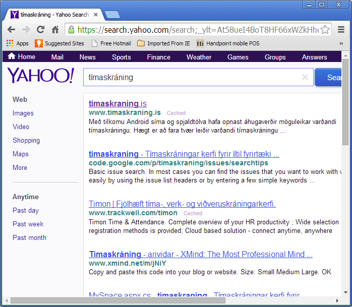
Task: Open the Handpoint mobile POS bookmark
Action: pyautogui.click(x=228, y=43)
